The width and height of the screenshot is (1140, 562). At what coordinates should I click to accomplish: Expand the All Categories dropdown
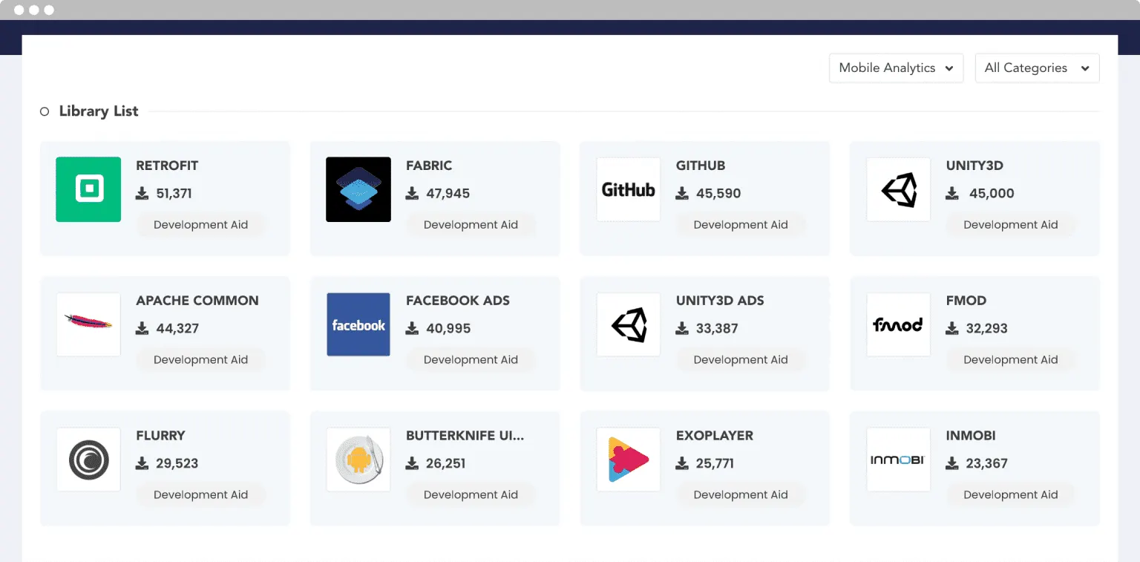1037,68
